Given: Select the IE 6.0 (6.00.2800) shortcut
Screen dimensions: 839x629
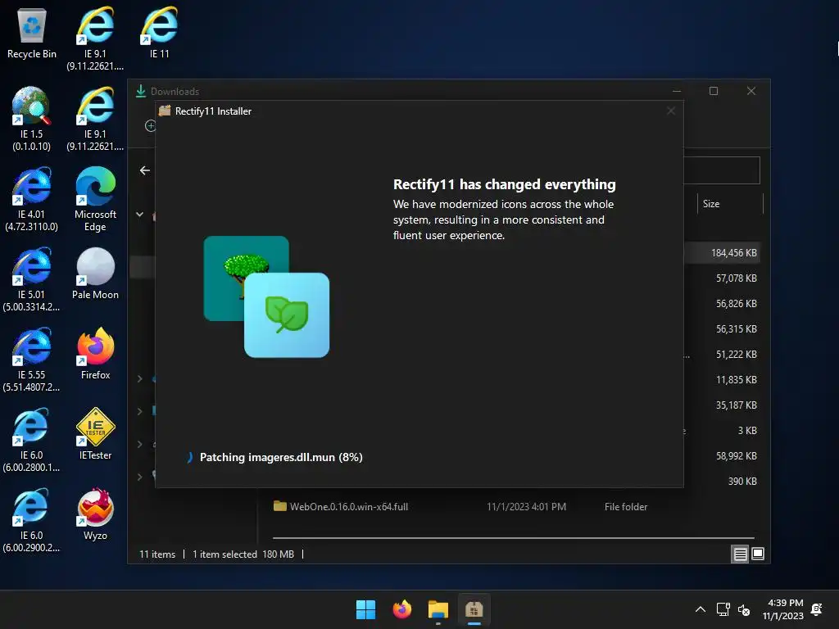Looking at the screenshot, I should [x=32, y=440].
